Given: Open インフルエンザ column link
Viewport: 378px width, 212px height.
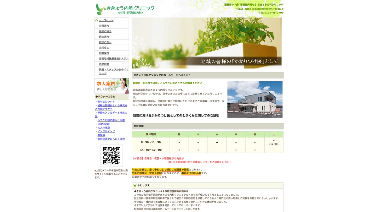Looking at the screenshot, I should pos(106,131).
